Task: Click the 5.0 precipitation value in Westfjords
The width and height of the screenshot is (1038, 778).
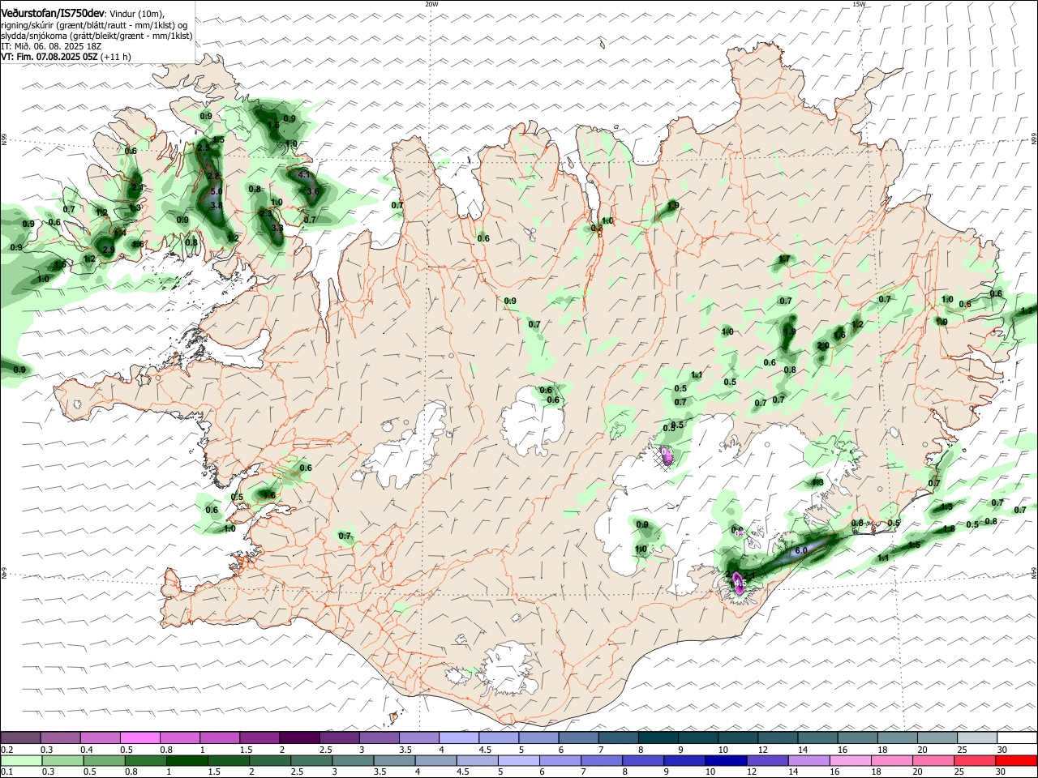Action: (217, 192)
